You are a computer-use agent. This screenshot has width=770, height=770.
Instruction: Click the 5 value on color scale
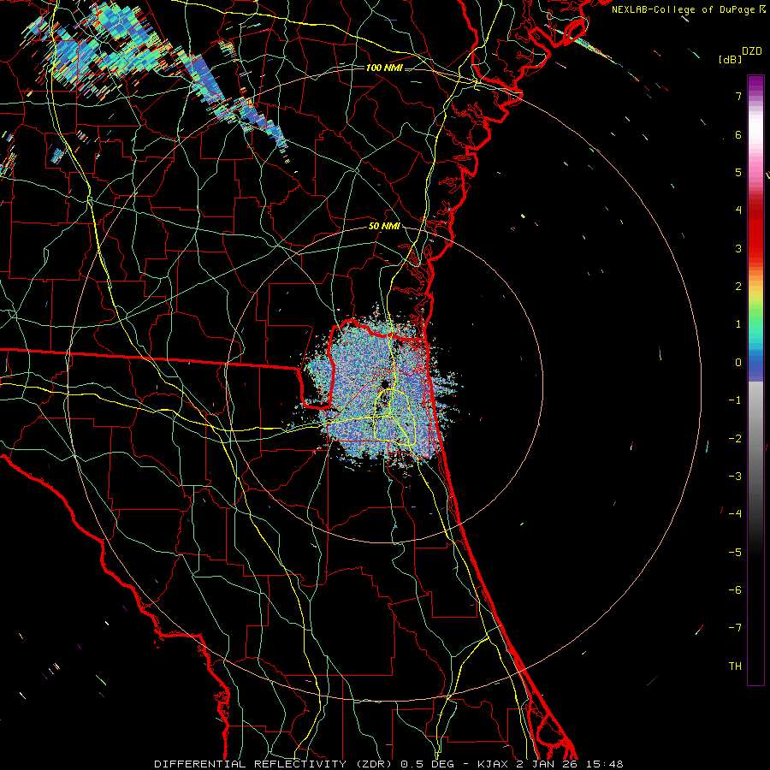738,172
